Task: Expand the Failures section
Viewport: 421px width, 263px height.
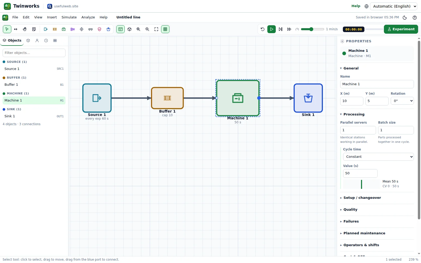Action: pos(377,221)
